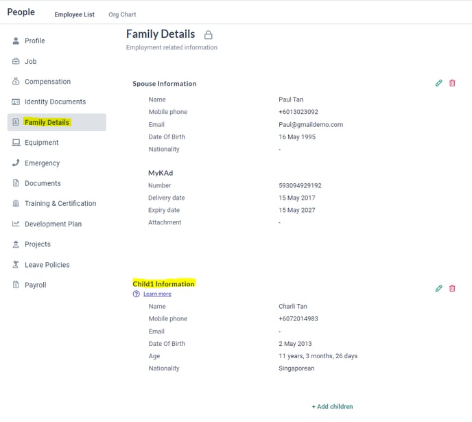Switch to the Org Chart tab

pos(122,14)
